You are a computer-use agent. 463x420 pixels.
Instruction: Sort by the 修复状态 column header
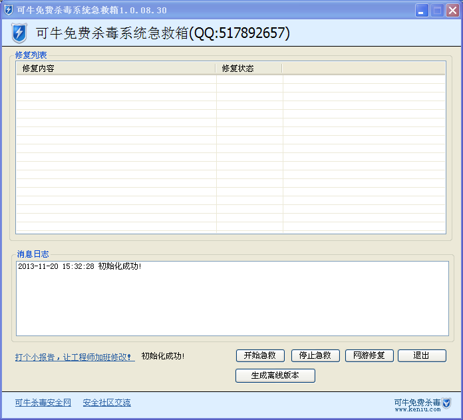(249, 69)
